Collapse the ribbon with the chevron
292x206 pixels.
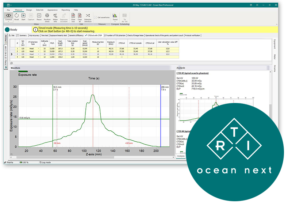(x=277, y=24)
